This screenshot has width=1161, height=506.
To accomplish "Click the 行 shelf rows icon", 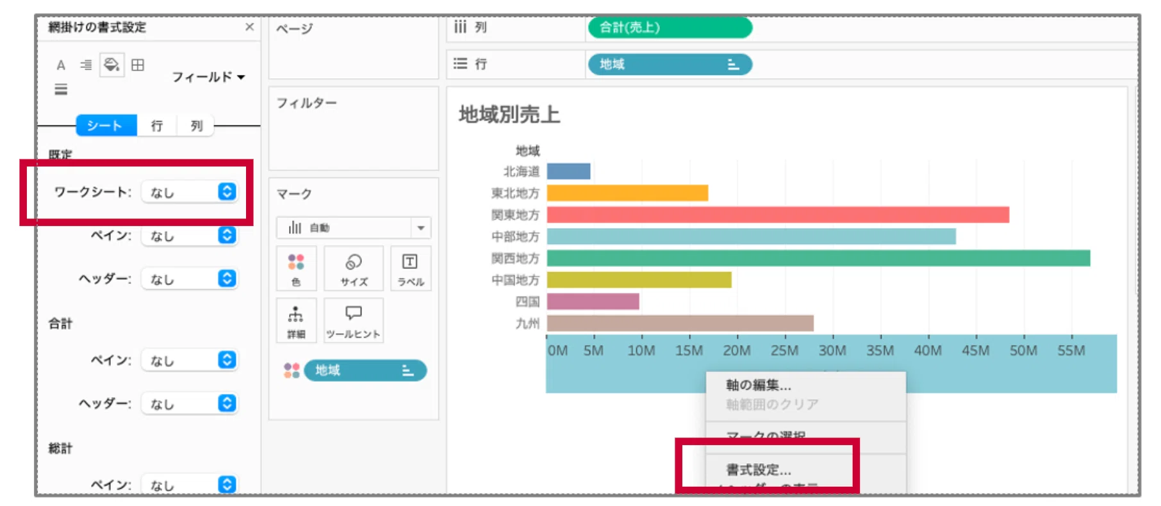I will [x=460, y=63].
